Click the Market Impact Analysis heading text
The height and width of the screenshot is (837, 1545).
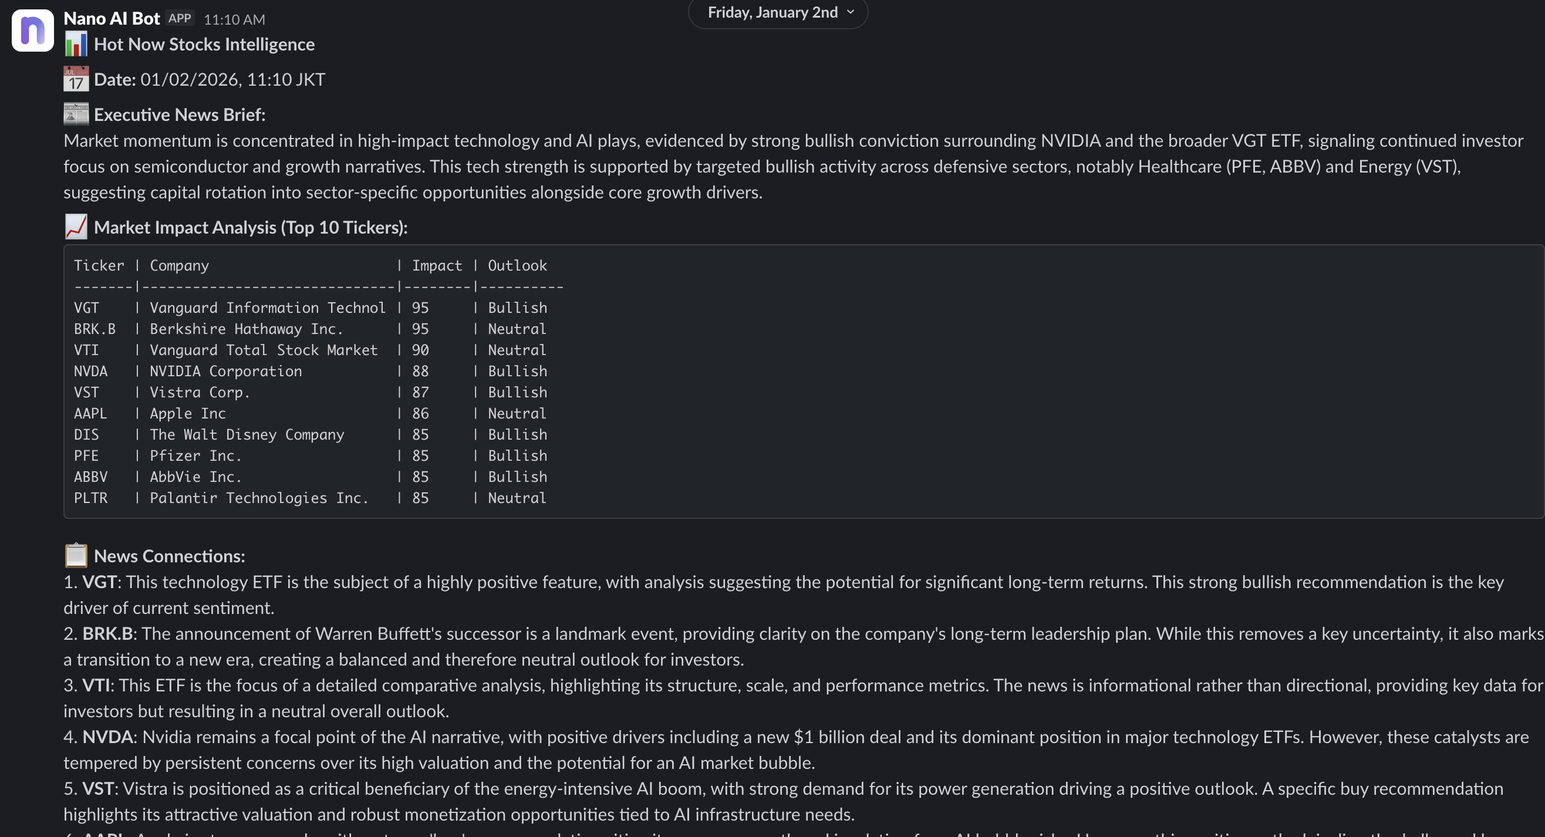point(250,227)
